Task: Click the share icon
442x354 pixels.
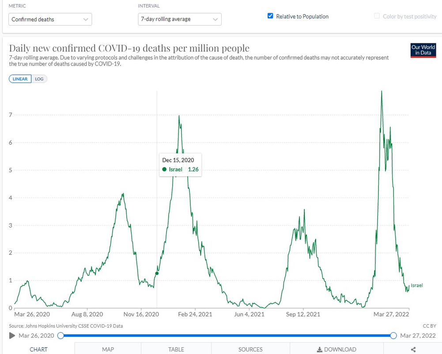Action: tap(413, 350)
